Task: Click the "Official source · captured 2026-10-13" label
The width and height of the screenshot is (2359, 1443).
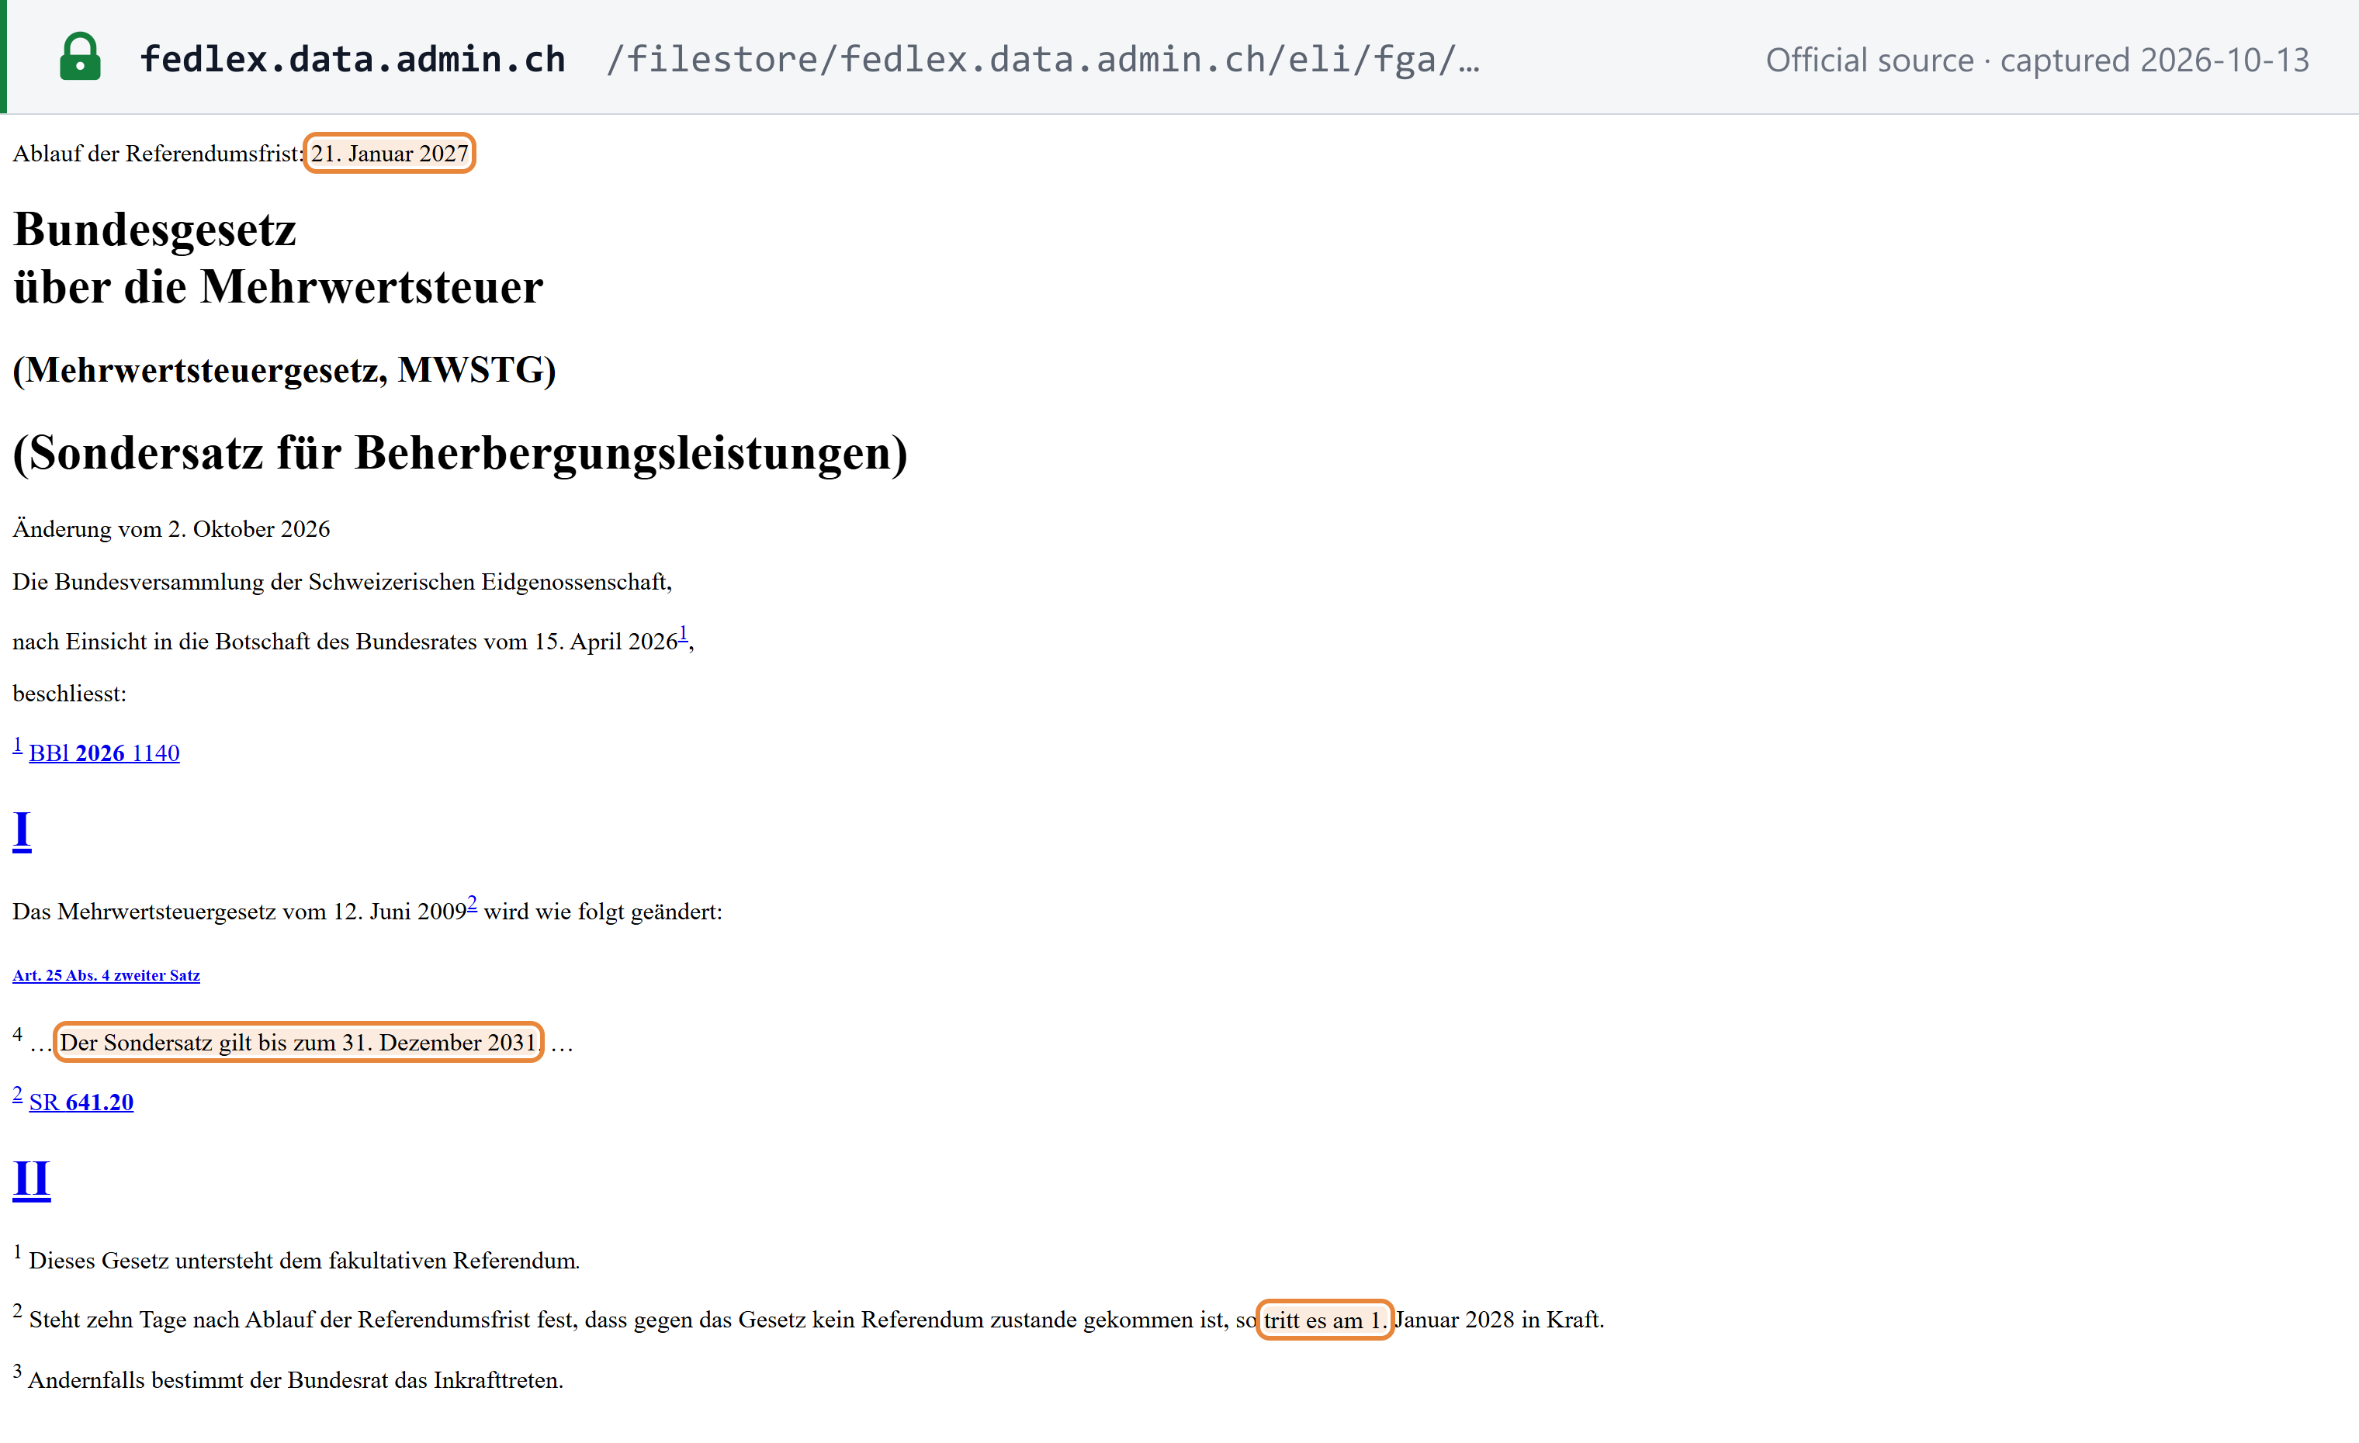Action: tap(2037, 61)
